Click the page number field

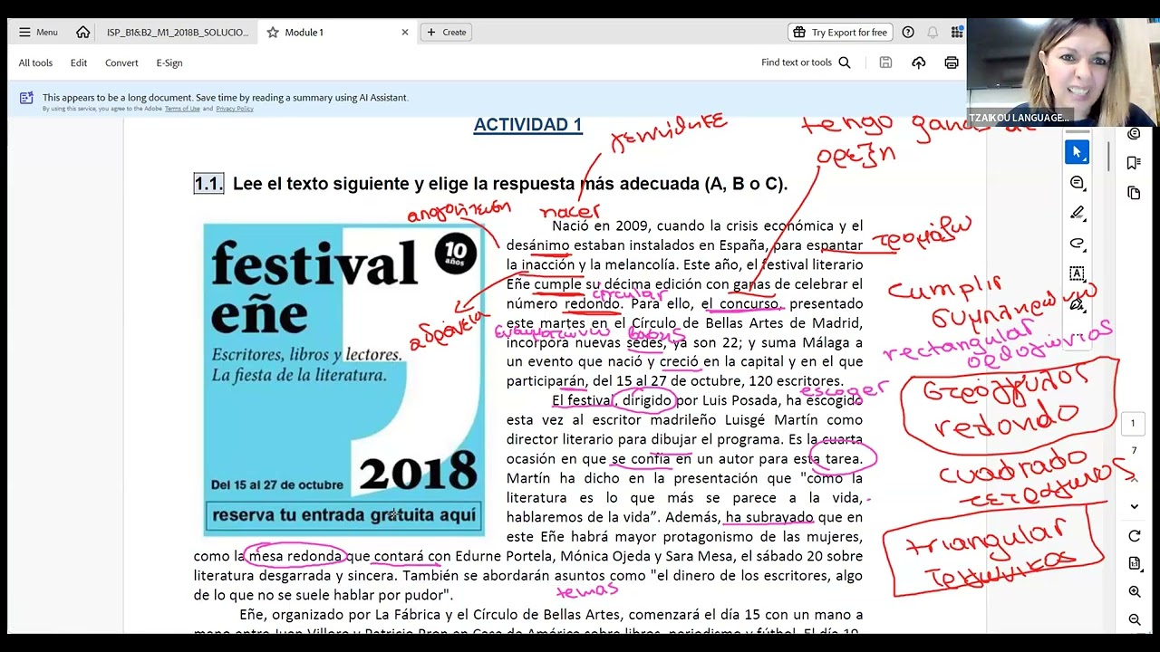coord(1132,423)
